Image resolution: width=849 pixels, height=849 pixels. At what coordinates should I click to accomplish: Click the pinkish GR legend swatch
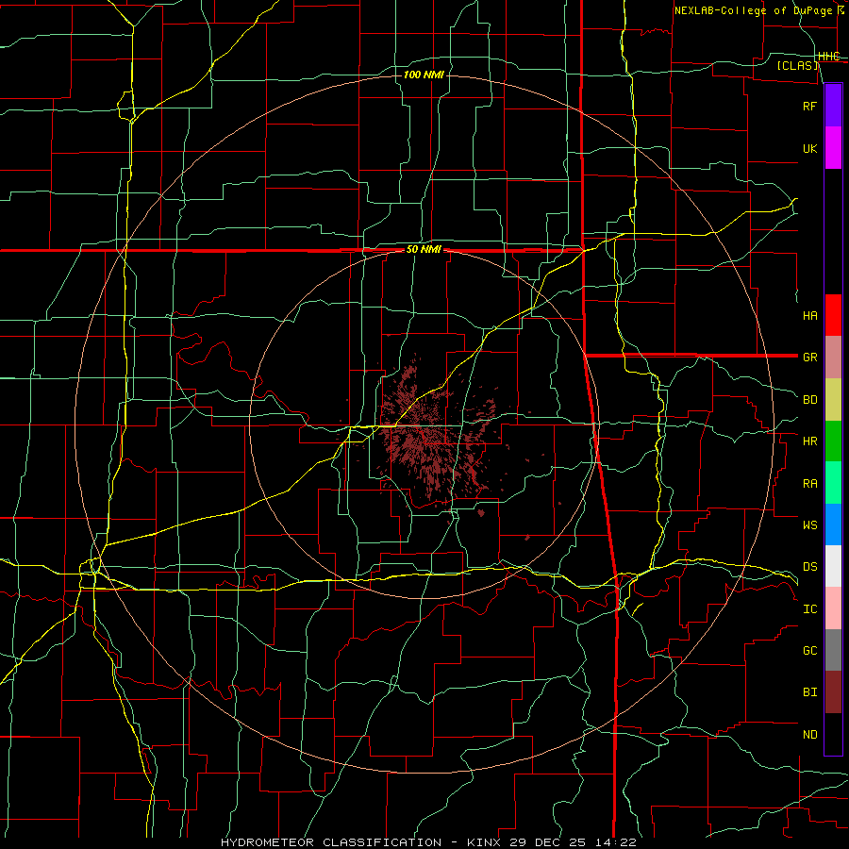click(x=833, y=358)
